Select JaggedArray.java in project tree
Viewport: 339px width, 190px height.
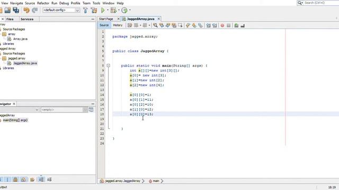coord(25,63)
